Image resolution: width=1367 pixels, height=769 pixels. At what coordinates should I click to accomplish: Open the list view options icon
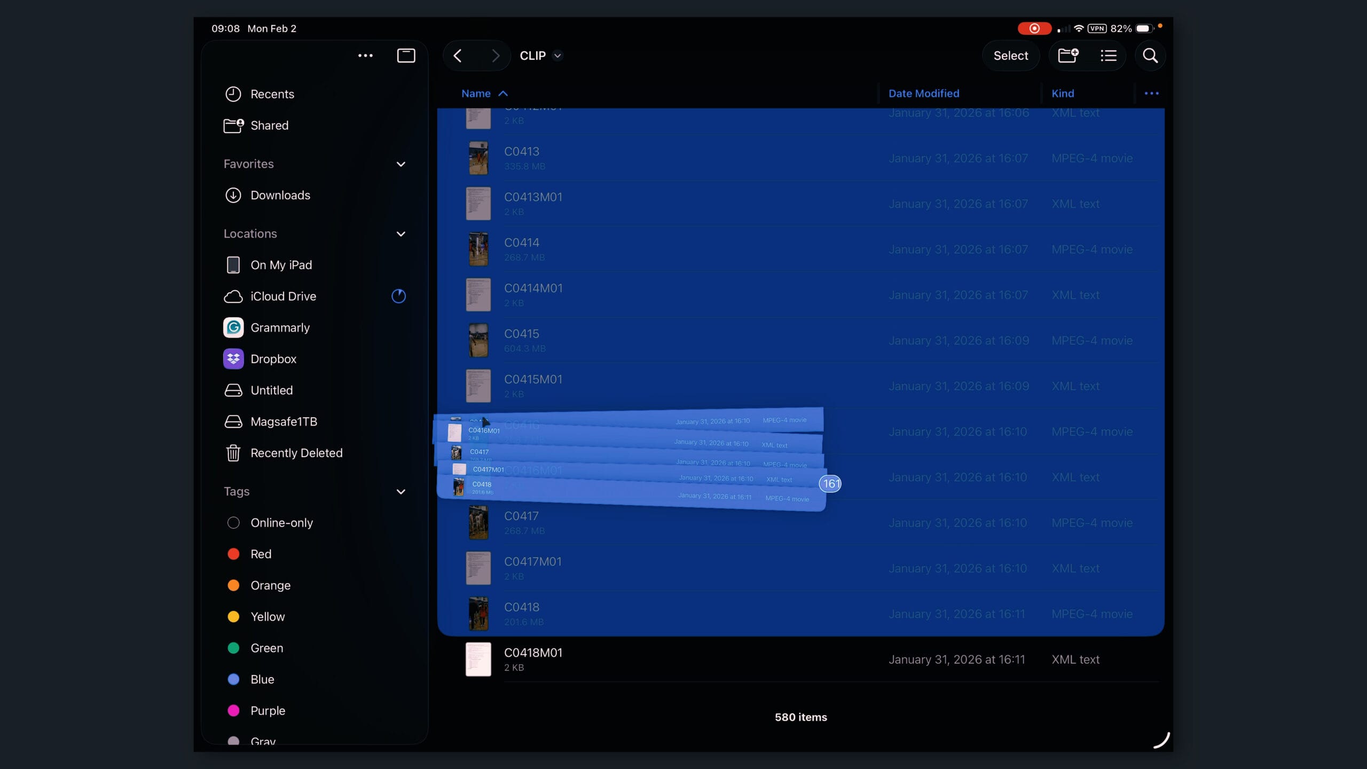click(1109, 56)
